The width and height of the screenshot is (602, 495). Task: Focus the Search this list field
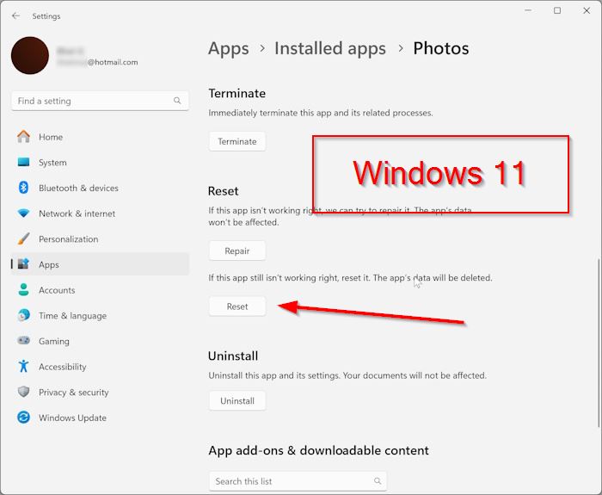coord(298,480)
